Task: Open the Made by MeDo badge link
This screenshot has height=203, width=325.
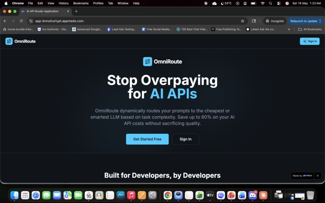Action: (302, 176)
